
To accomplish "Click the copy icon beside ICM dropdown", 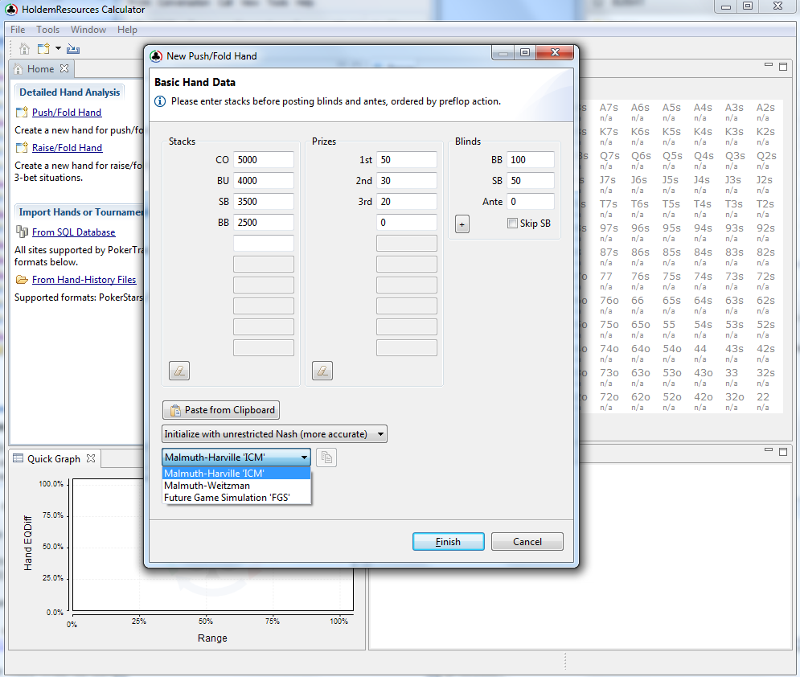I will coord(326,457).
